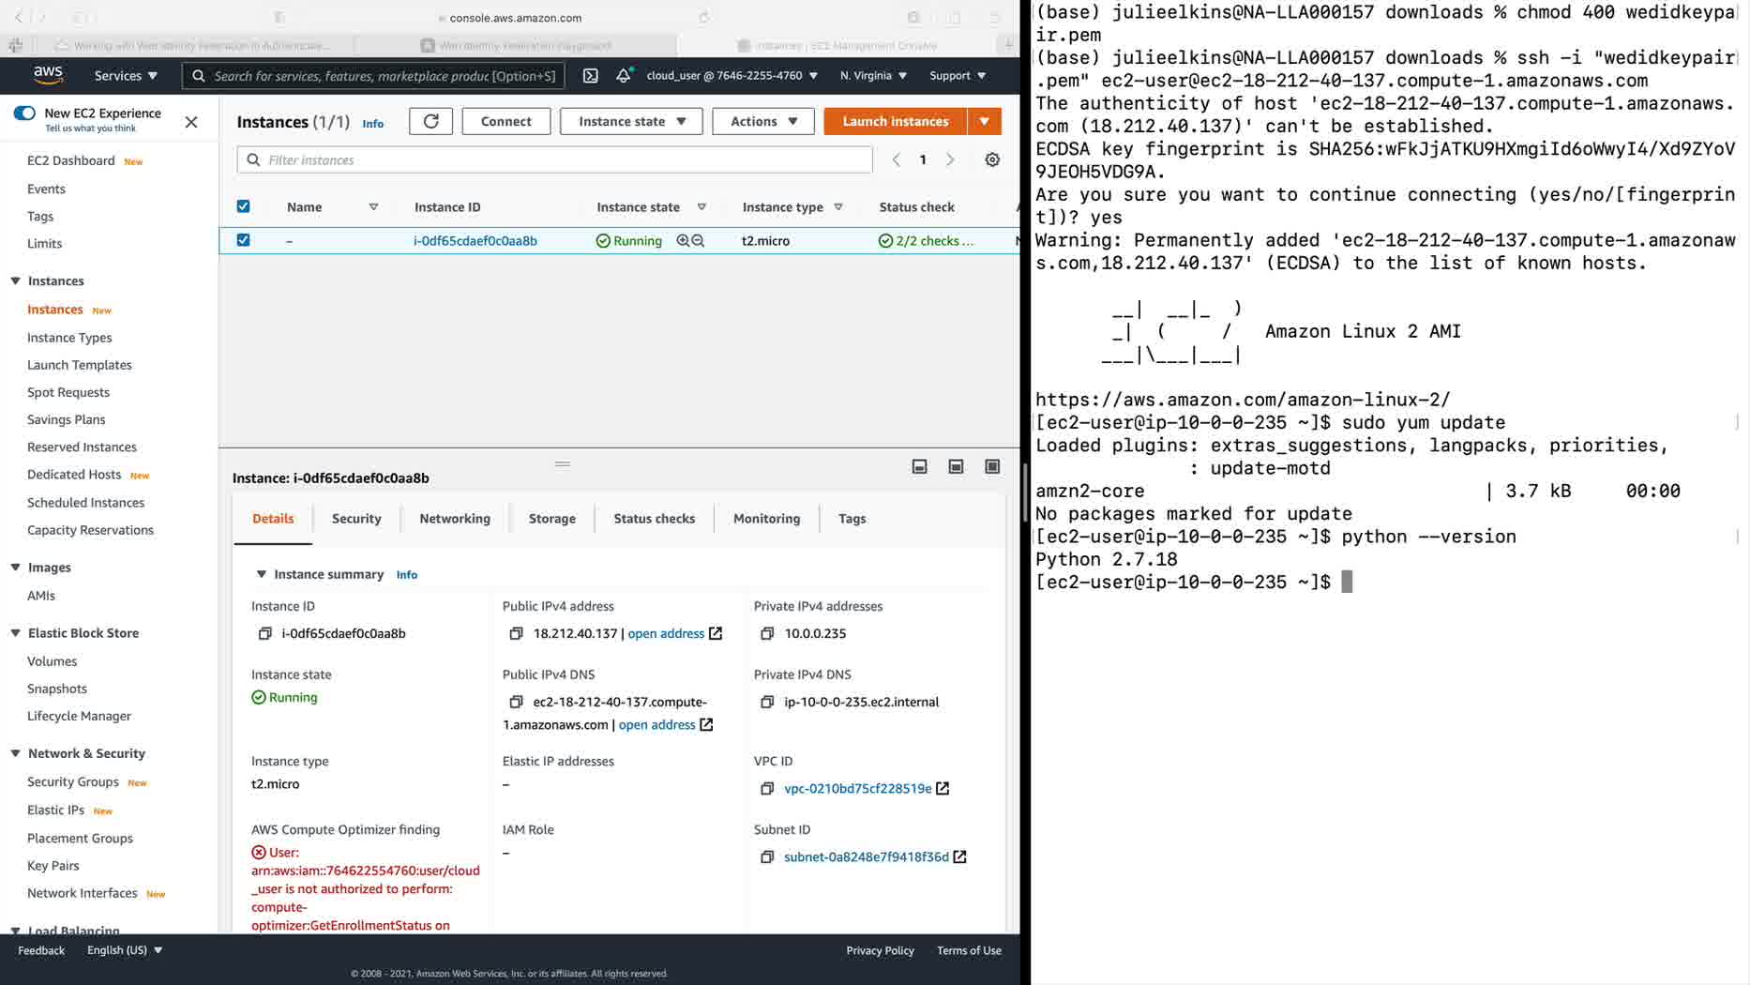Copy the Public IPv4 DNS name

click(516, 703)
